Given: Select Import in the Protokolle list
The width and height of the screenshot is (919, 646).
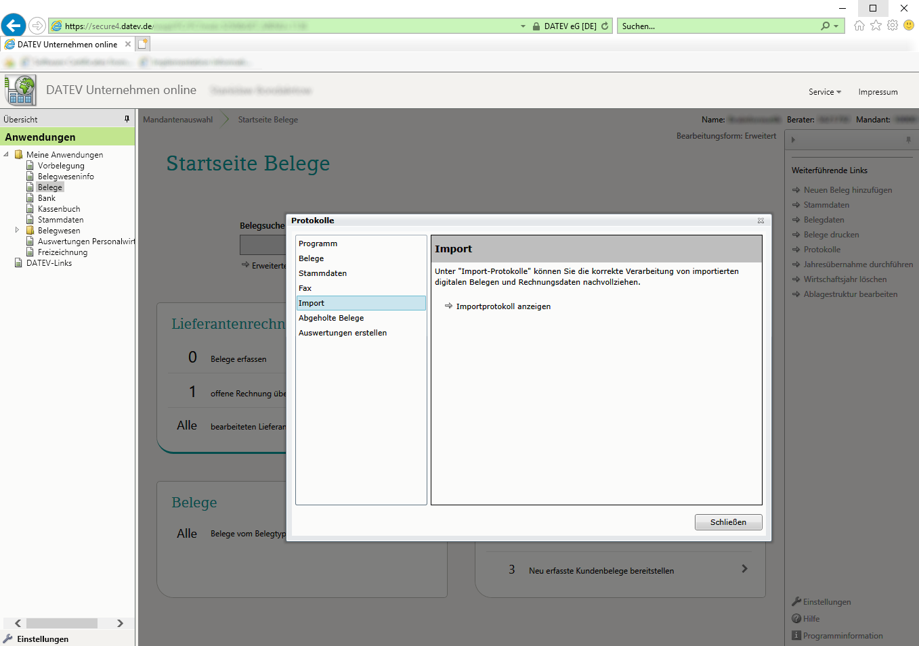Looking at the screenshot, I should (361, 303).
